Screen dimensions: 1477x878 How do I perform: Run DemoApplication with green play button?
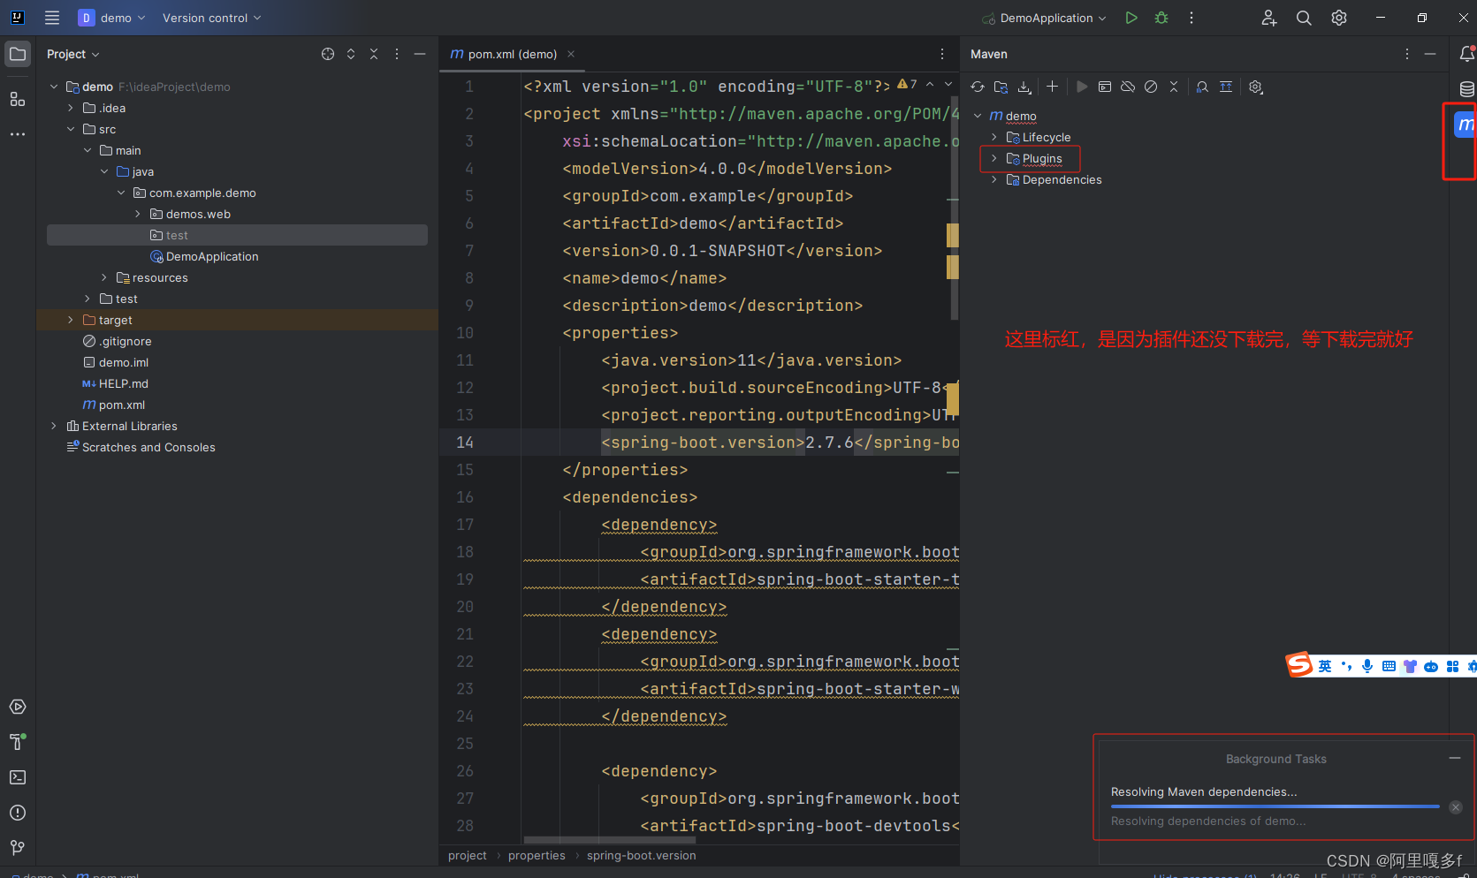point(1131,18)
